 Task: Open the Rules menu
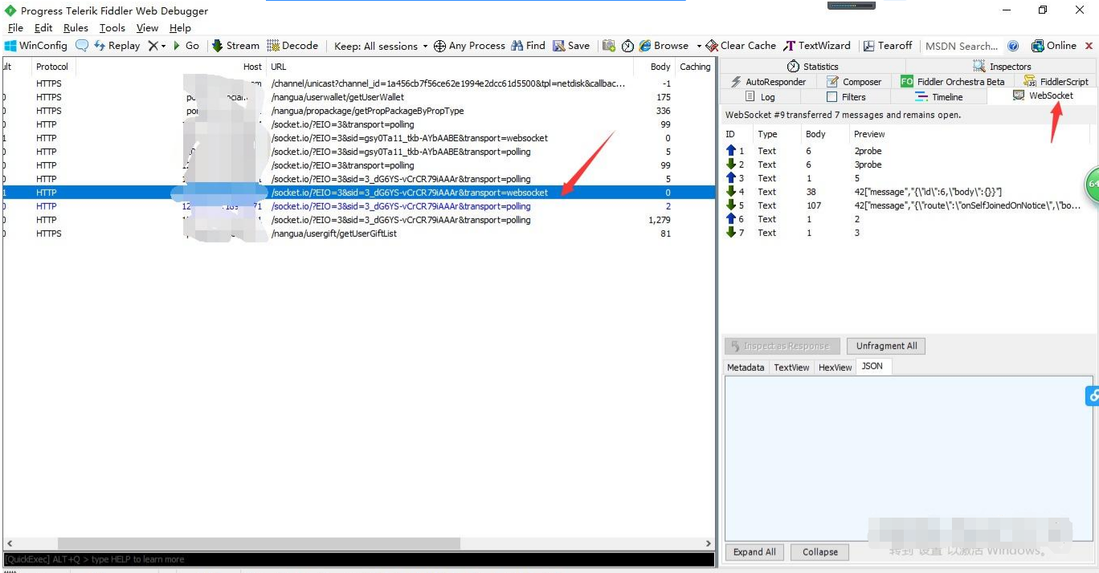click(76, 28)
